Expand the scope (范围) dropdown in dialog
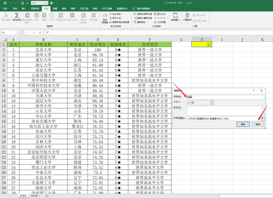Screen dimensions: 273x198 pos(211,103)
